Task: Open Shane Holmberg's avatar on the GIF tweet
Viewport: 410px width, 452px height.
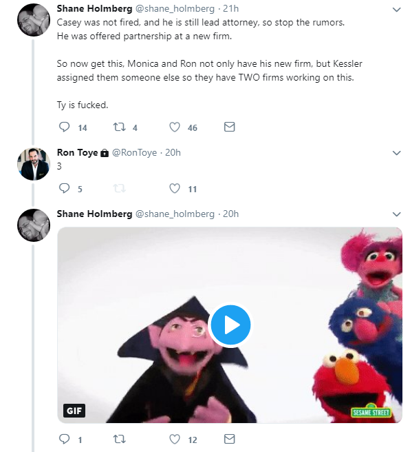Action: click(34, 225)
